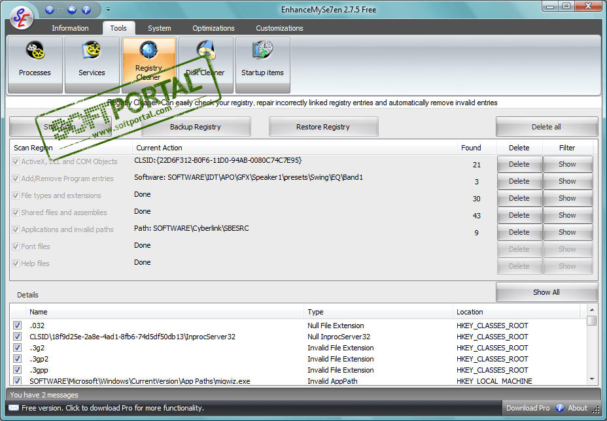Uncheck the .3g2 entry checkbox
Viewport: 607px width, 421px height.
pyautogui.click(x=18, y=348)
